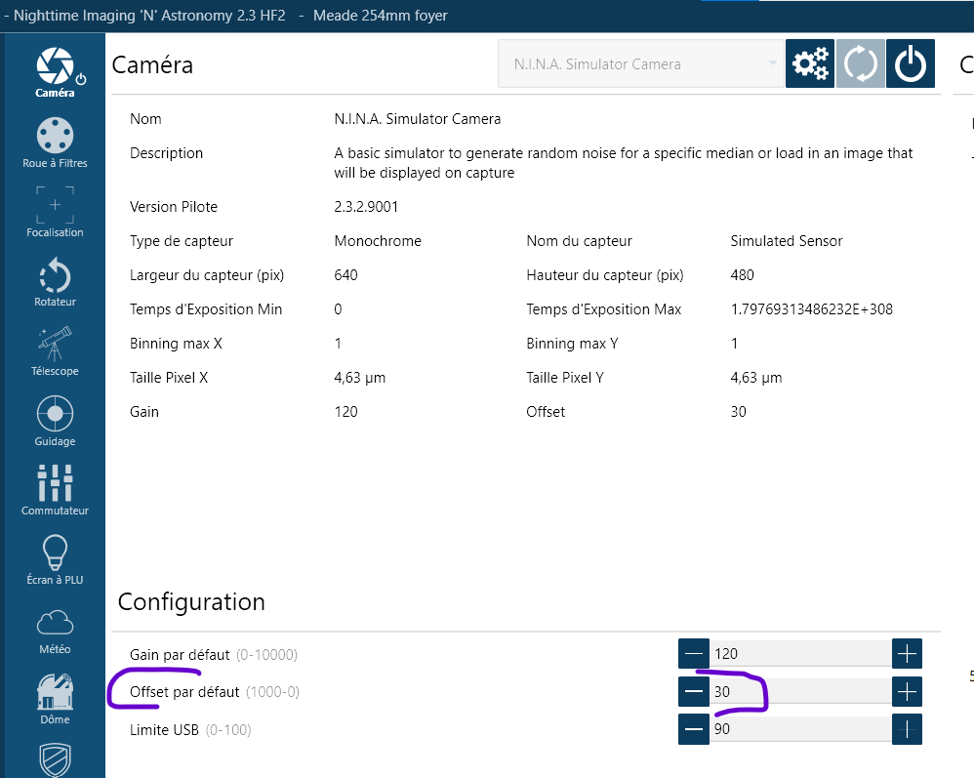Decrease the Limite USB value
The width and height of the screenshot is (974, 778).
tap(695, 729)
